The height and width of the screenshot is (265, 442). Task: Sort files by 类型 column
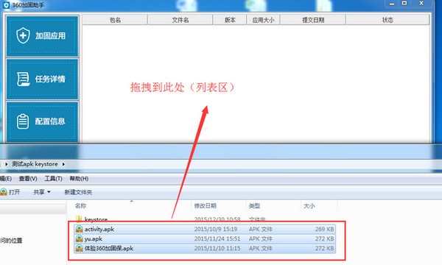click(x=254, y=206)
